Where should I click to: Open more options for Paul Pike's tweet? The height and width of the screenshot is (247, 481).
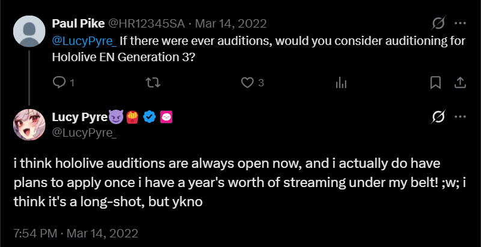pos(460,23)
